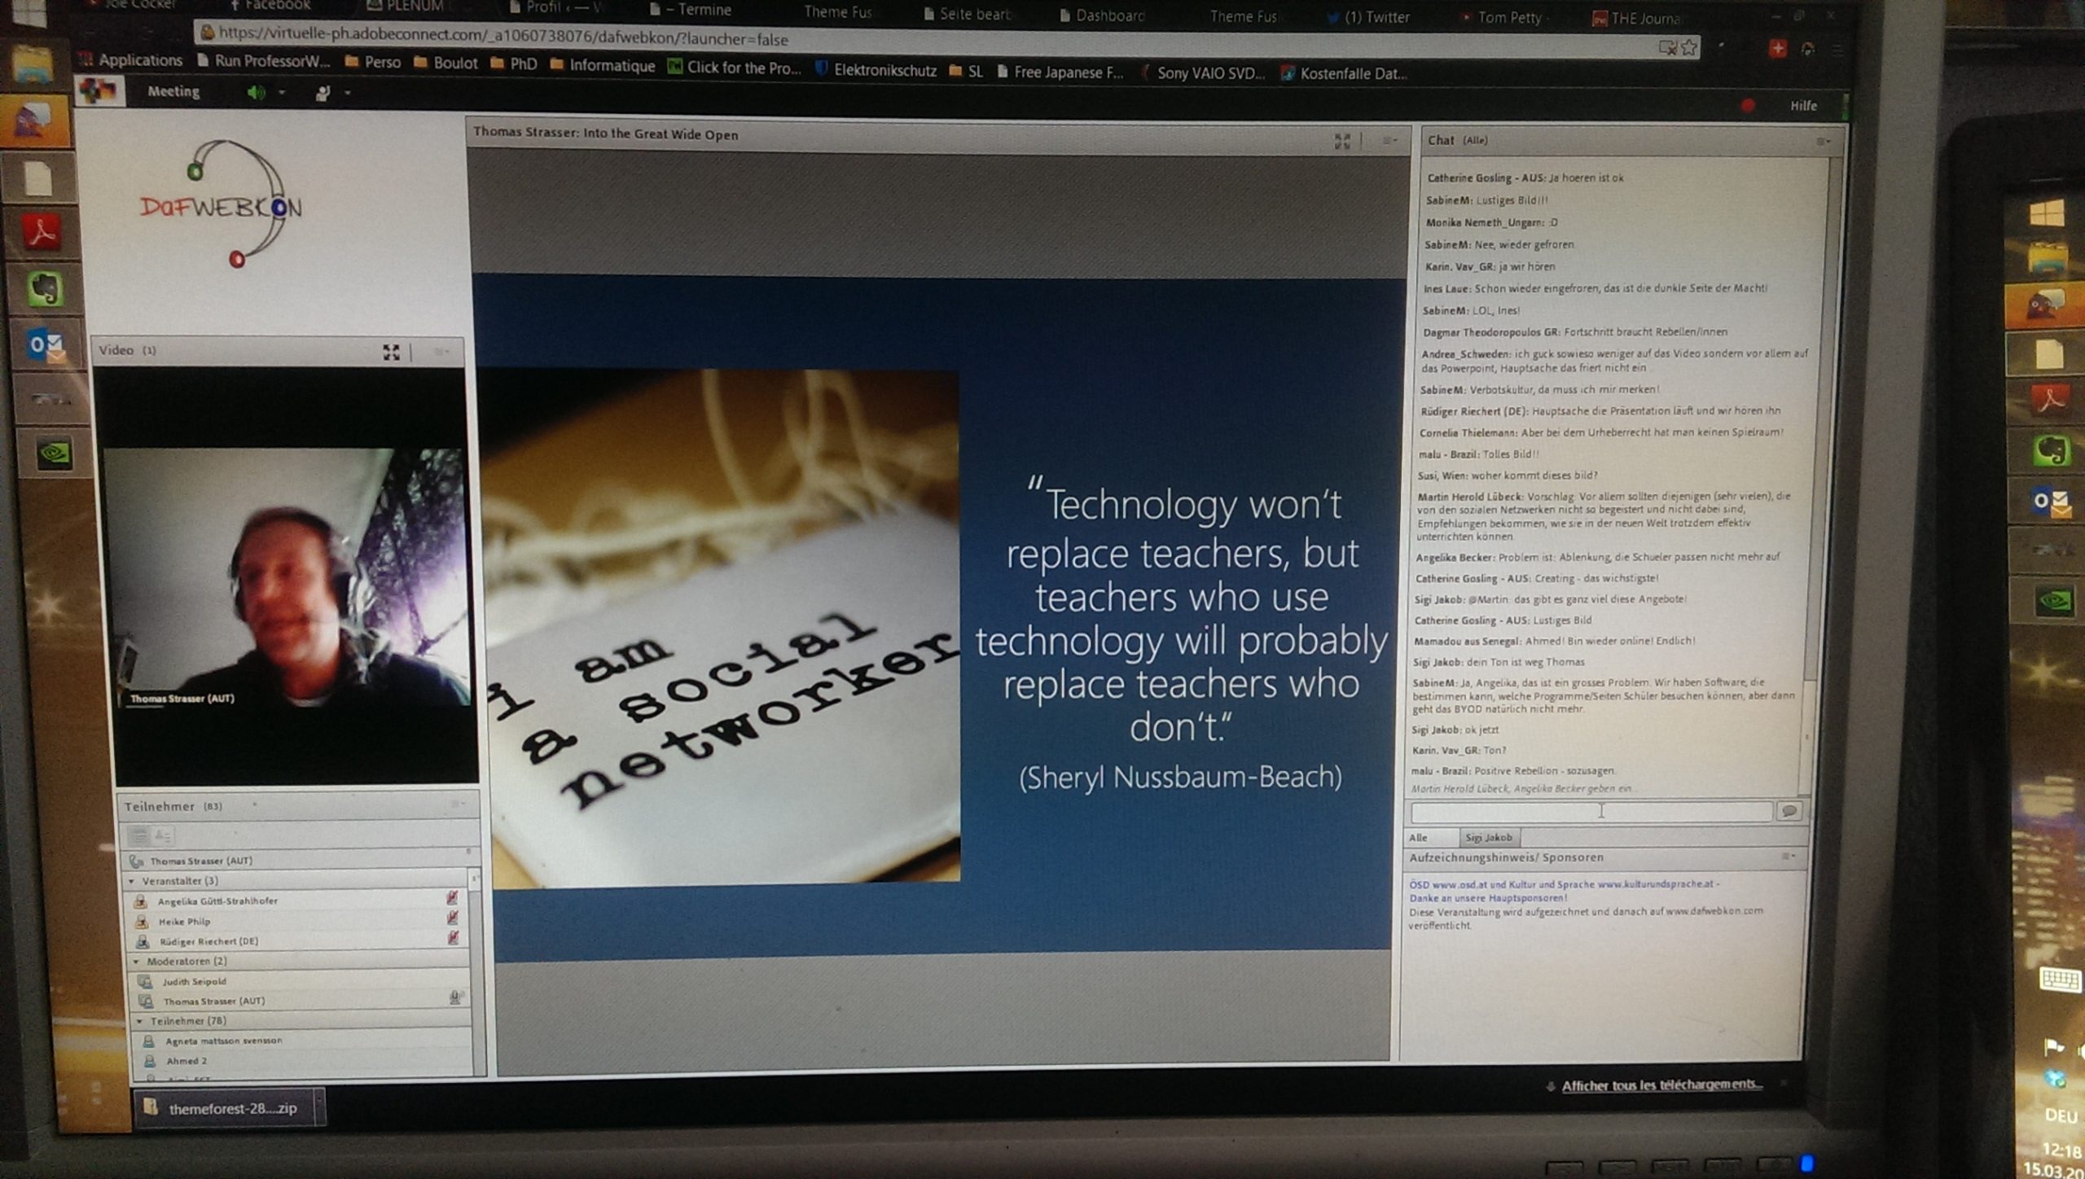Collapse the Teilnehmer (78) group
Screen dimensions: 2085x1179
pos(139,1021)
